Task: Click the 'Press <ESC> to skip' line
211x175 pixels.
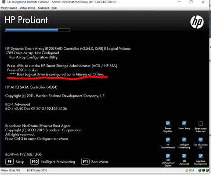Action: tap(22, 70)
